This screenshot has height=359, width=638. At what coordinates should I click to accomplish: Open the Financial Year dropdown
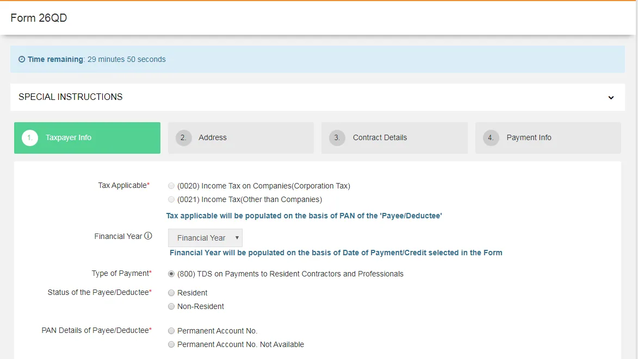click(x=205, y=238)
